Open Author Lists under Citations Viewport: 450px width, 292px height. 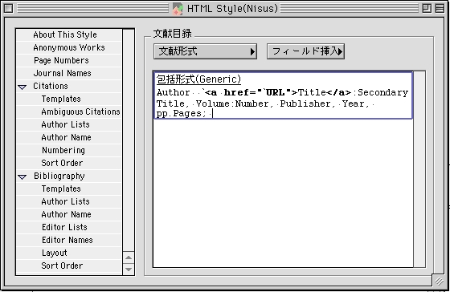[x=69, y=124]
